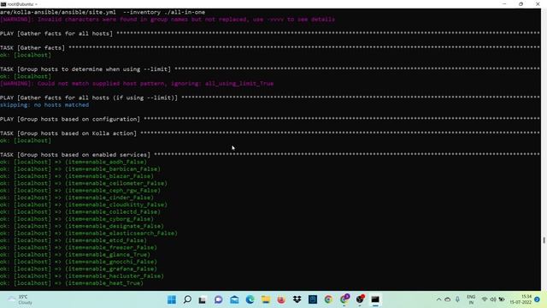Image resolution: width=547 pixels, height=308 pixels.
Task: Click the enable_blazar_False output line
Action: 77,176
